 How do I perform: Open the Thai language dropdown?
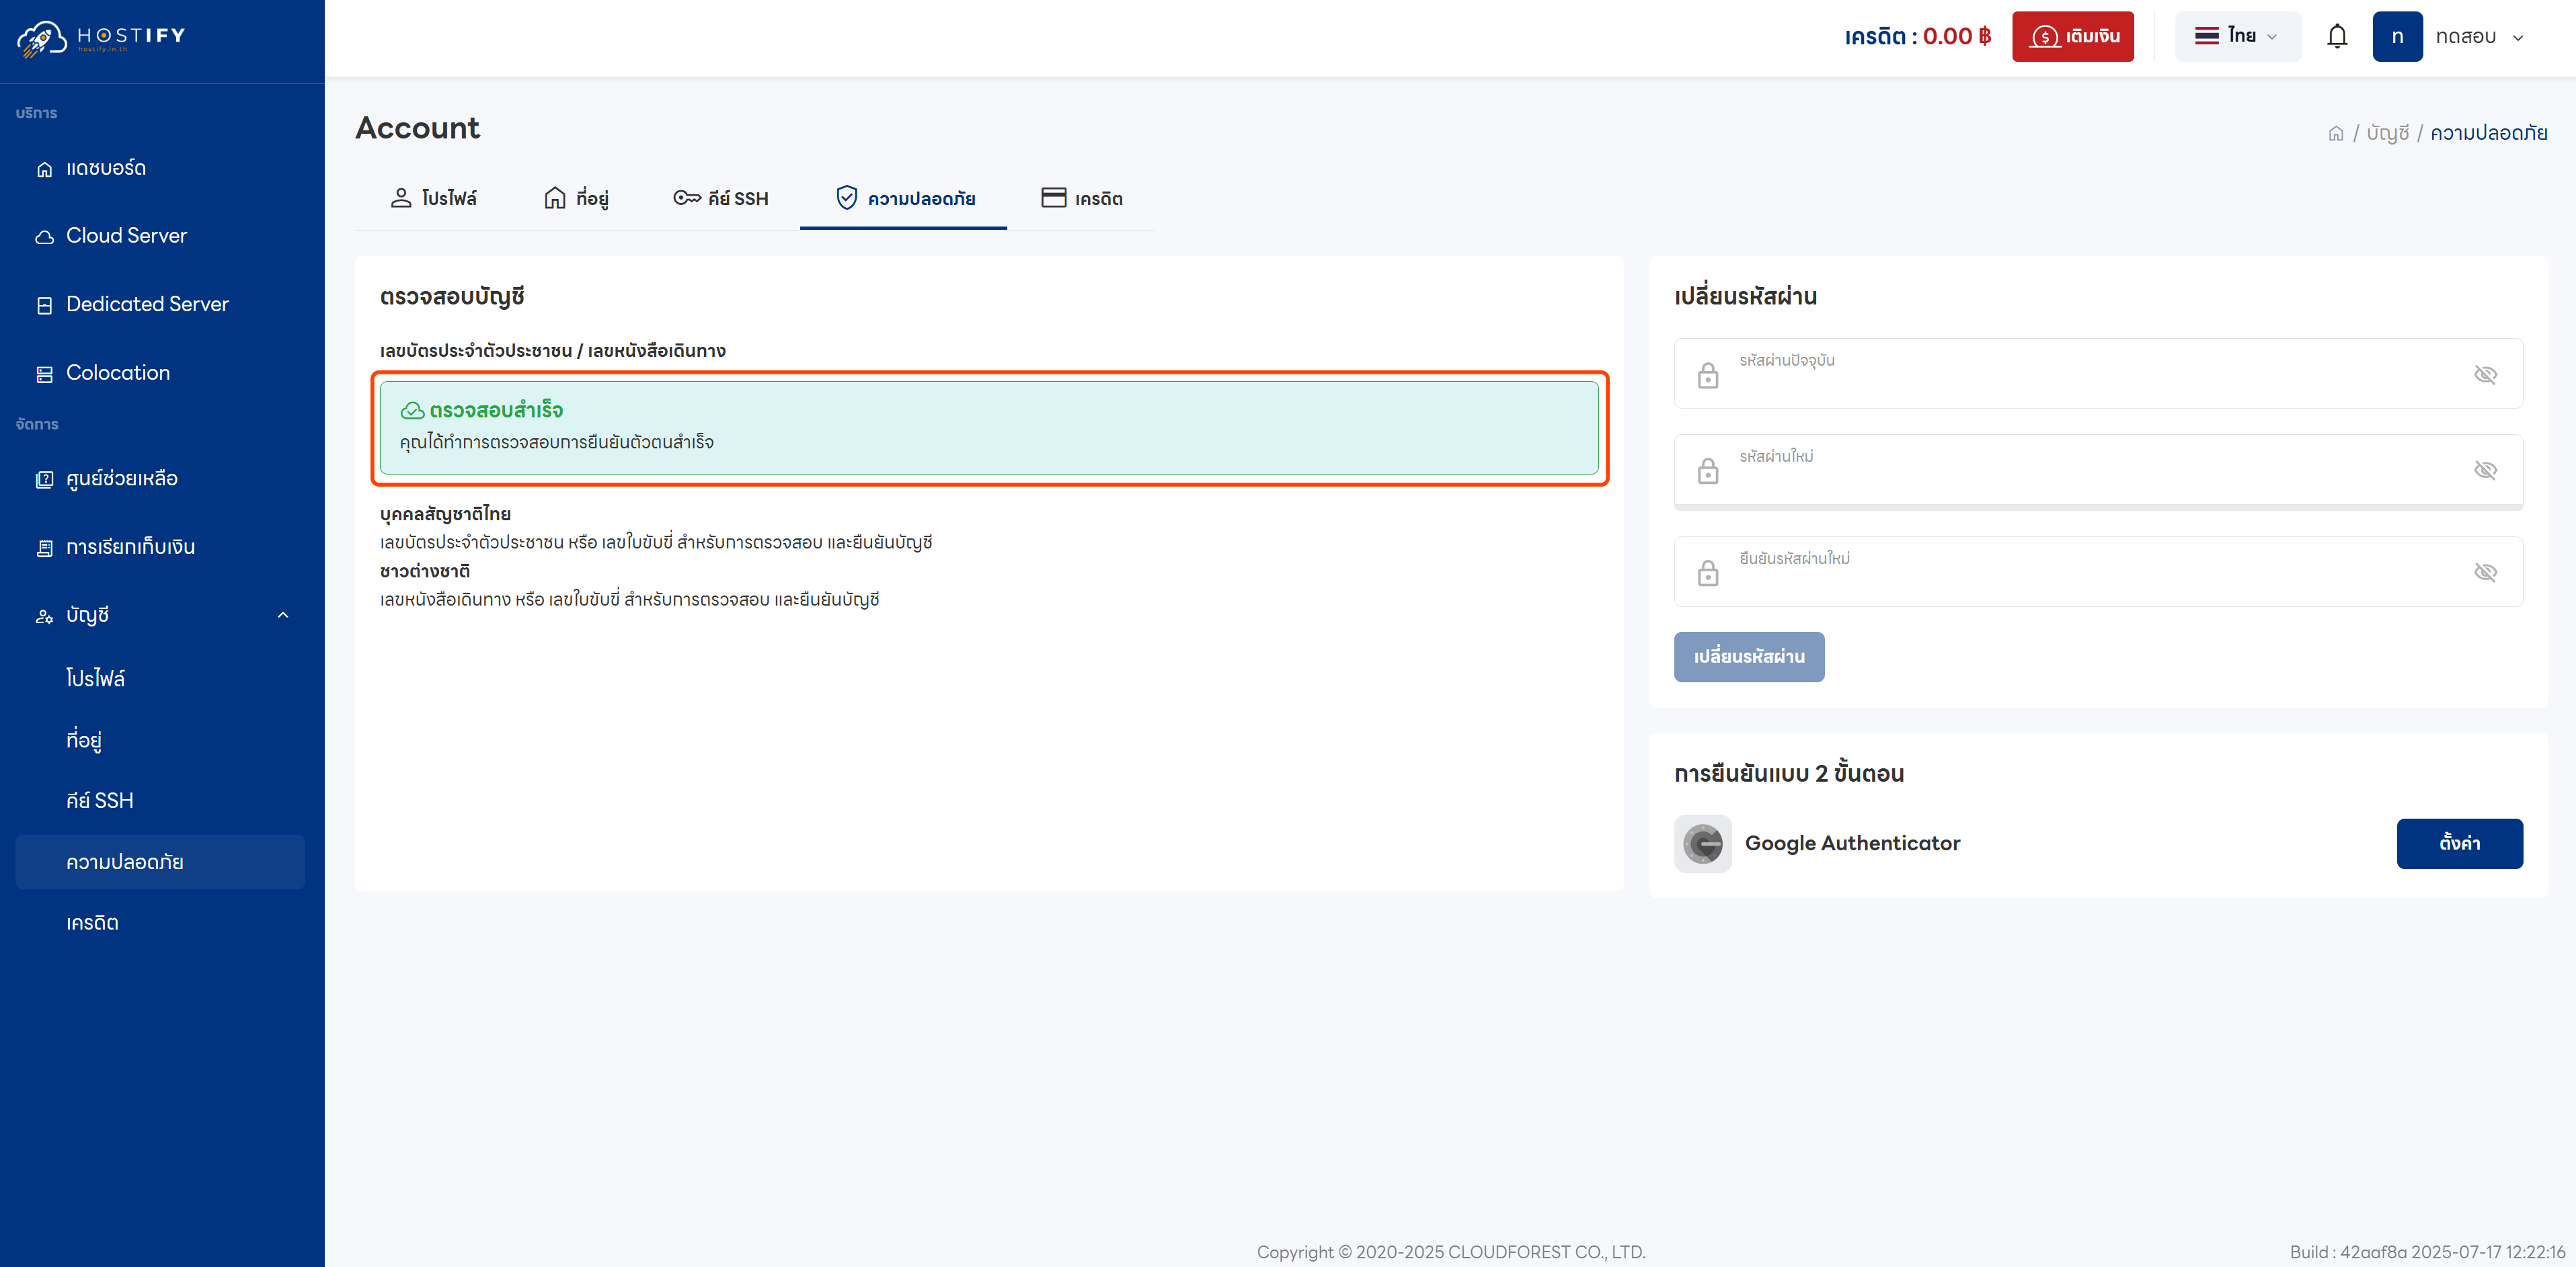pyautogui.click(x=2237, y=37)
